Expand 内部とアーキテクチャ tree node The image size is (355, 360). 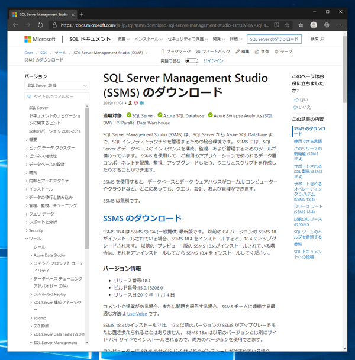click(27, 181)
